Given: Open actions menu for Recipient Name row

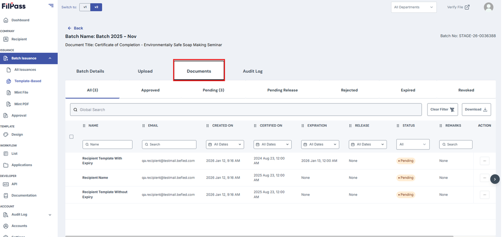Looking at the screenshot, I should (x=484, y=178).
